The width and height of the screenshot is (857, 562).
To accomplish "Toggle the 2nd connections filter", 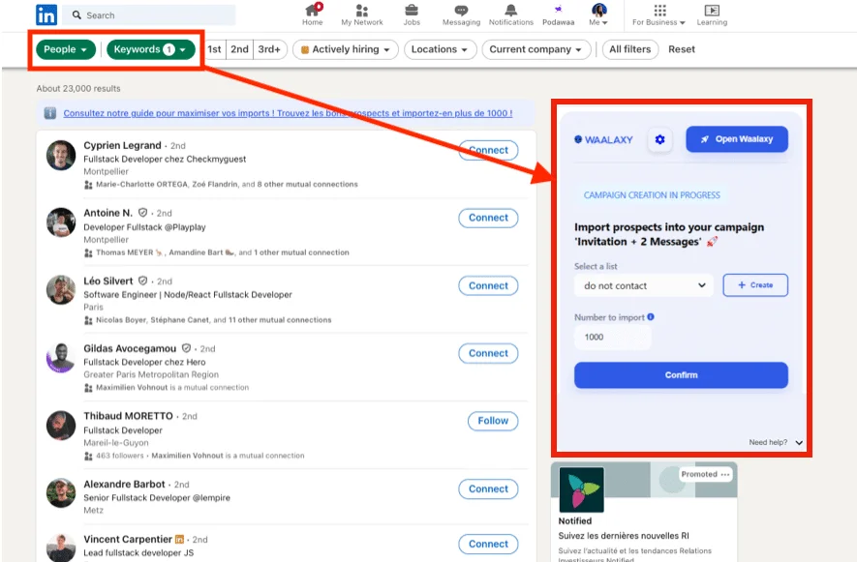I will point(239,49).
